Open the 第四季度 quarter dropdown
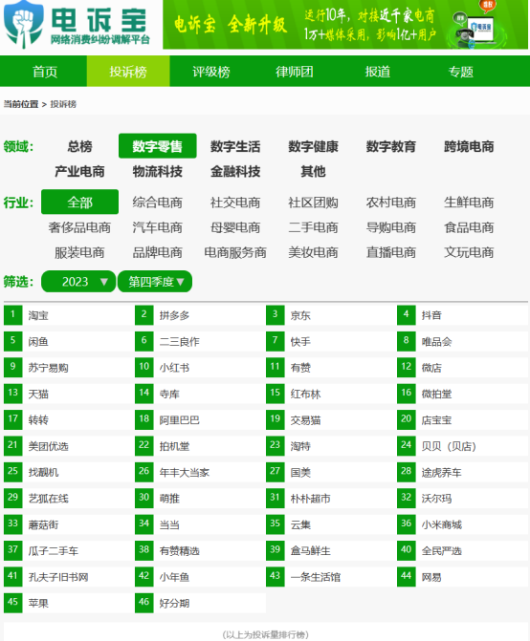 click(x=155, y=281)
